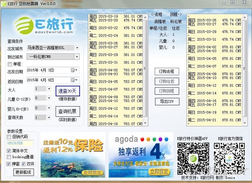Click the 出发日期 field 2015年 4月 3日

coord(53,70)
